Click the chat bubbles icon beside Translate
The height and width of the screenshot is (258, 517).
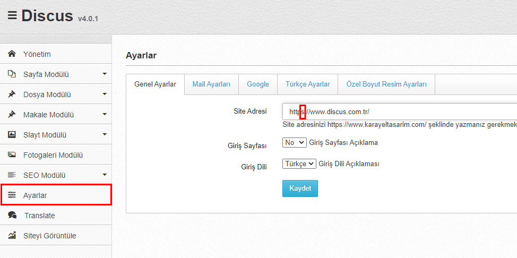click(12, 216)
